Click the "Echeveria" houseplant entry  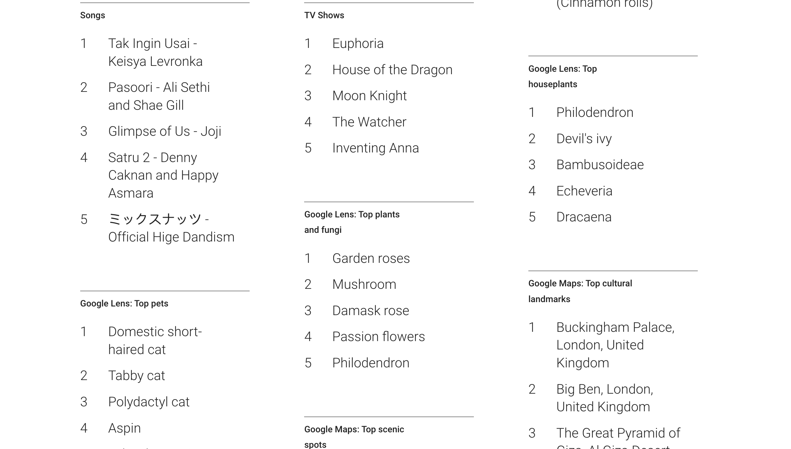(x=584, y=191)
